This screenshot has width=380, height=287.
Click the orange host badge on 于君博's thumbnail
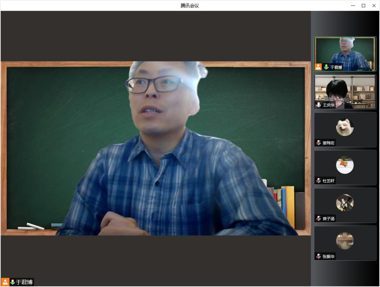[318, 67]
